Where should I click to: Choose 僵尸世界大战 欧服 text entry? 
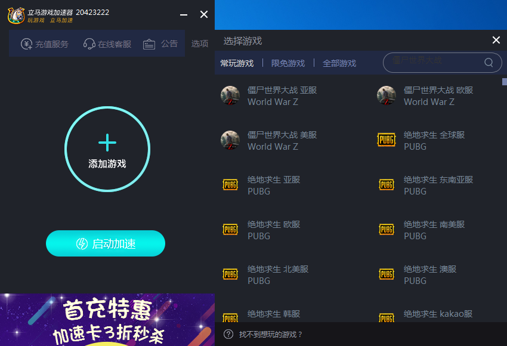[x=438, y=95]
